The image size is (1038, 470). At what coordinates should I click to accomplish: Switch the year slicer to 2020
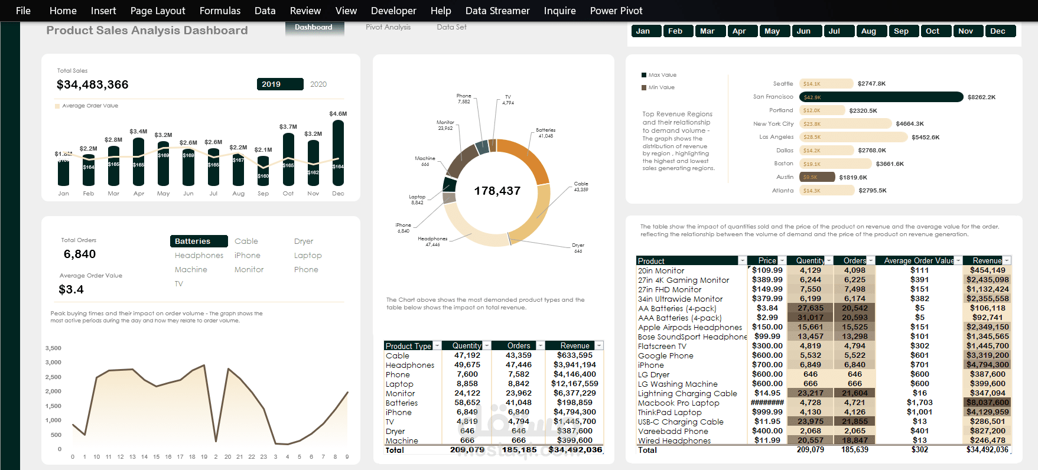318,84
